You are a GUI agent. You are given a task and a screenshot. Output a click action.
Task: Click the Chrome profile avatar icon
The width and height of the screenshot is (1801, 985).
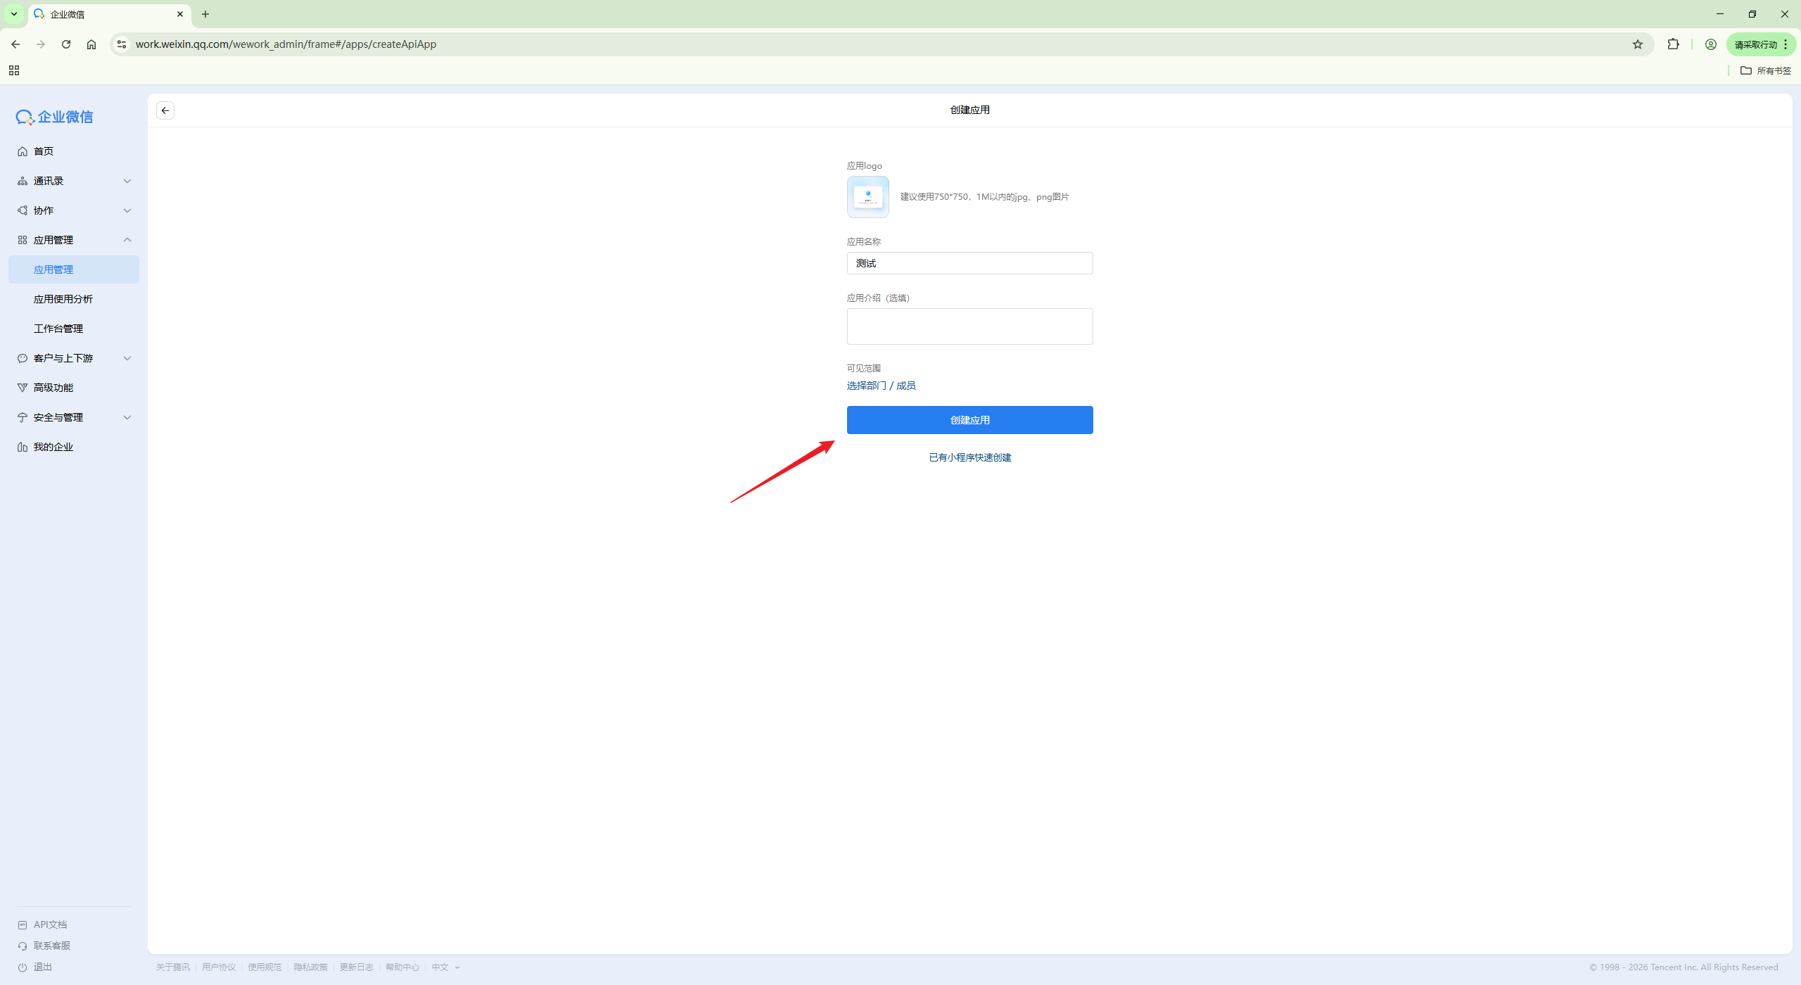(x=1711, y=44)
